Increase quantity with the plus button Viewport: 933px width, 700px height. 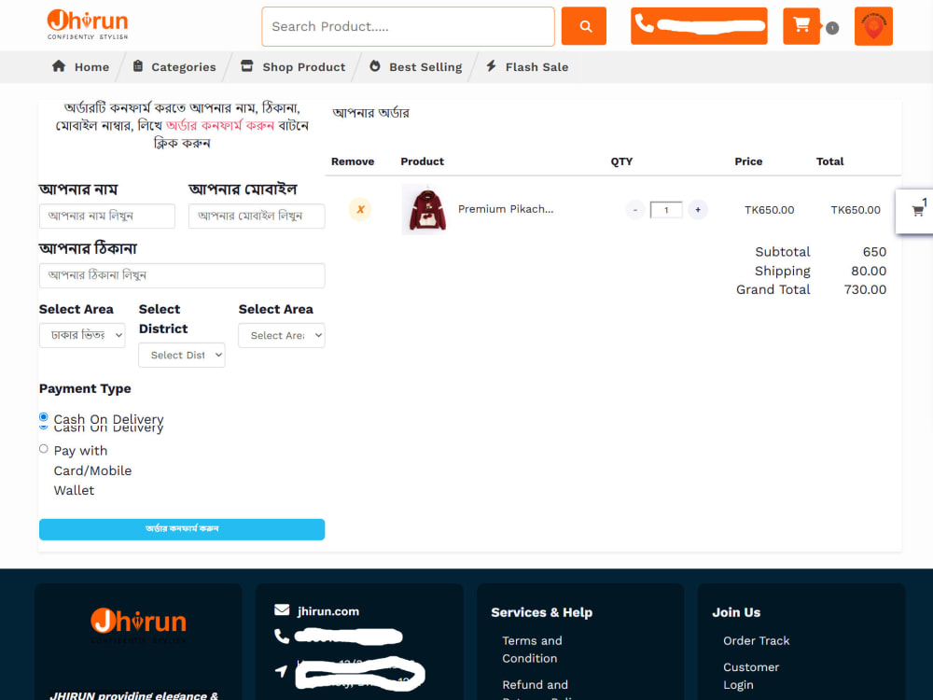point(698,210)
